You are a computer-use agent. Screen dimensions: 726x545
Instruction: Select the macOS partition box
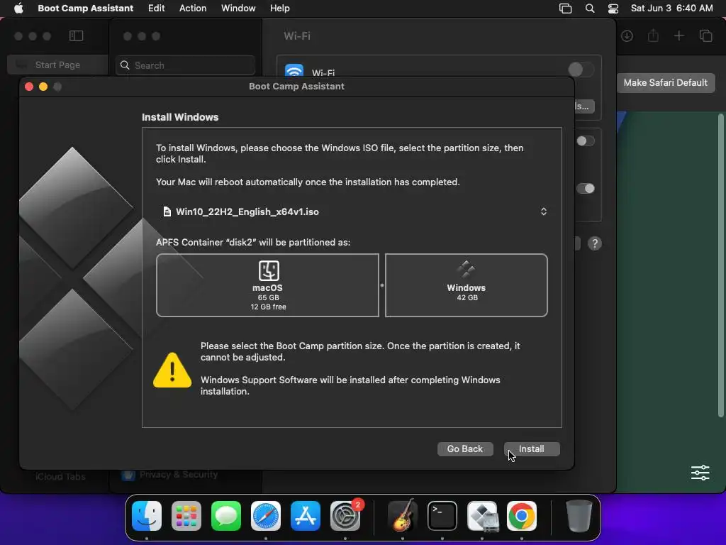(267, 285)
